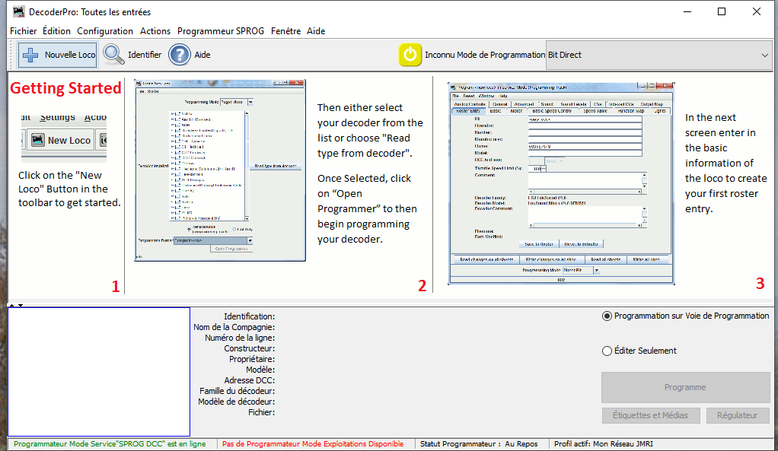
Task: Click the 'Statut Programmateur : Au Repos' status
Action: (479, 444)
